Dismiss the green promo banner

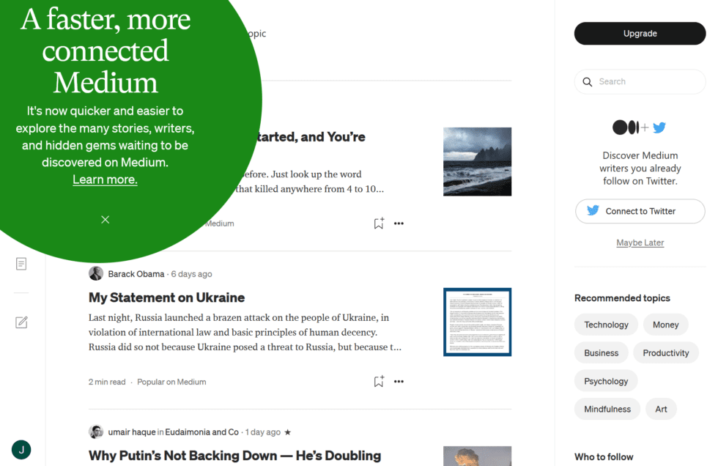pyautogui.click(x=105, y=219)
